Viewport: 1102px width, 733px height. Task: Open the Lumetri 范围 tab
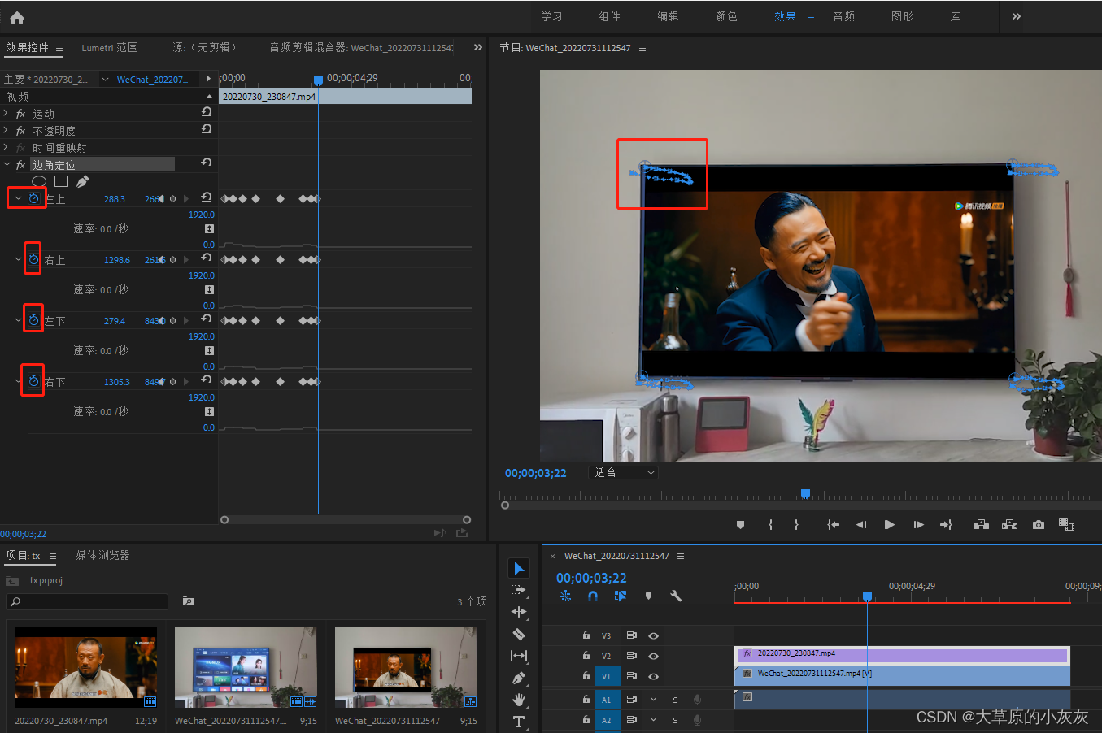click(110, 48)
